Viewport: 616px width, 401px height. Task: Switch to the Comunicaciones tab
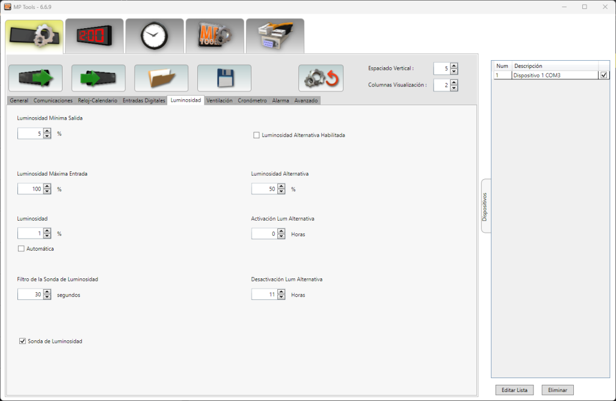click(53, 100)
